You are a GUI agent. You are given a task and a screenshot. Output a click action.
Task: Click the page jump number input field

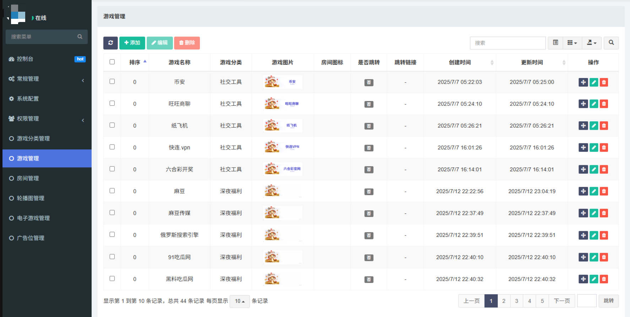coord(586,301)
